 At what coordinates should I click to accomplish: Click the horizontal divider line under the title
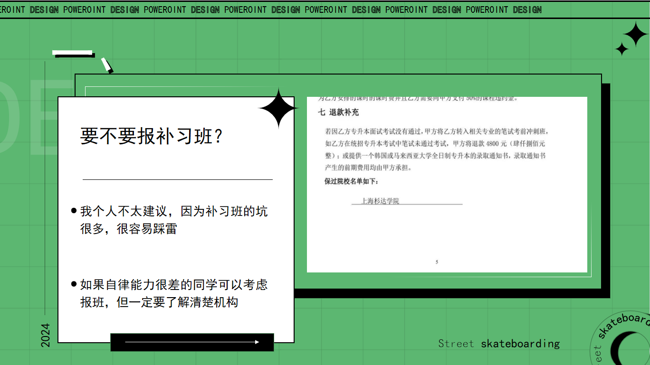click(x=177, y=180)
